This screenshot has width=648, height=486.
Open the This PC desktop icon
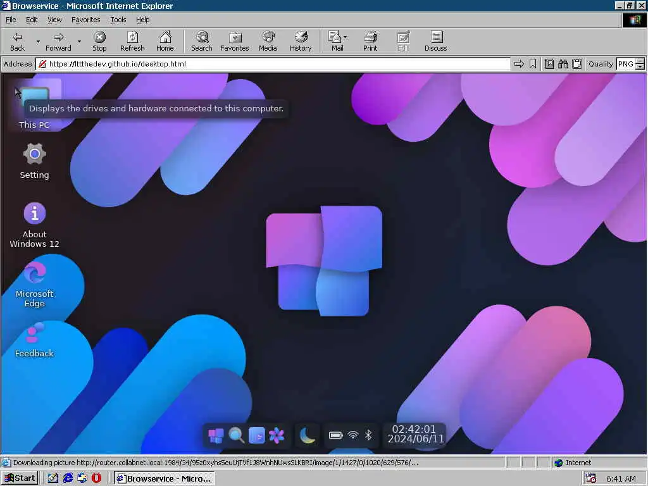pyautogui.click(x=34, y=106)
